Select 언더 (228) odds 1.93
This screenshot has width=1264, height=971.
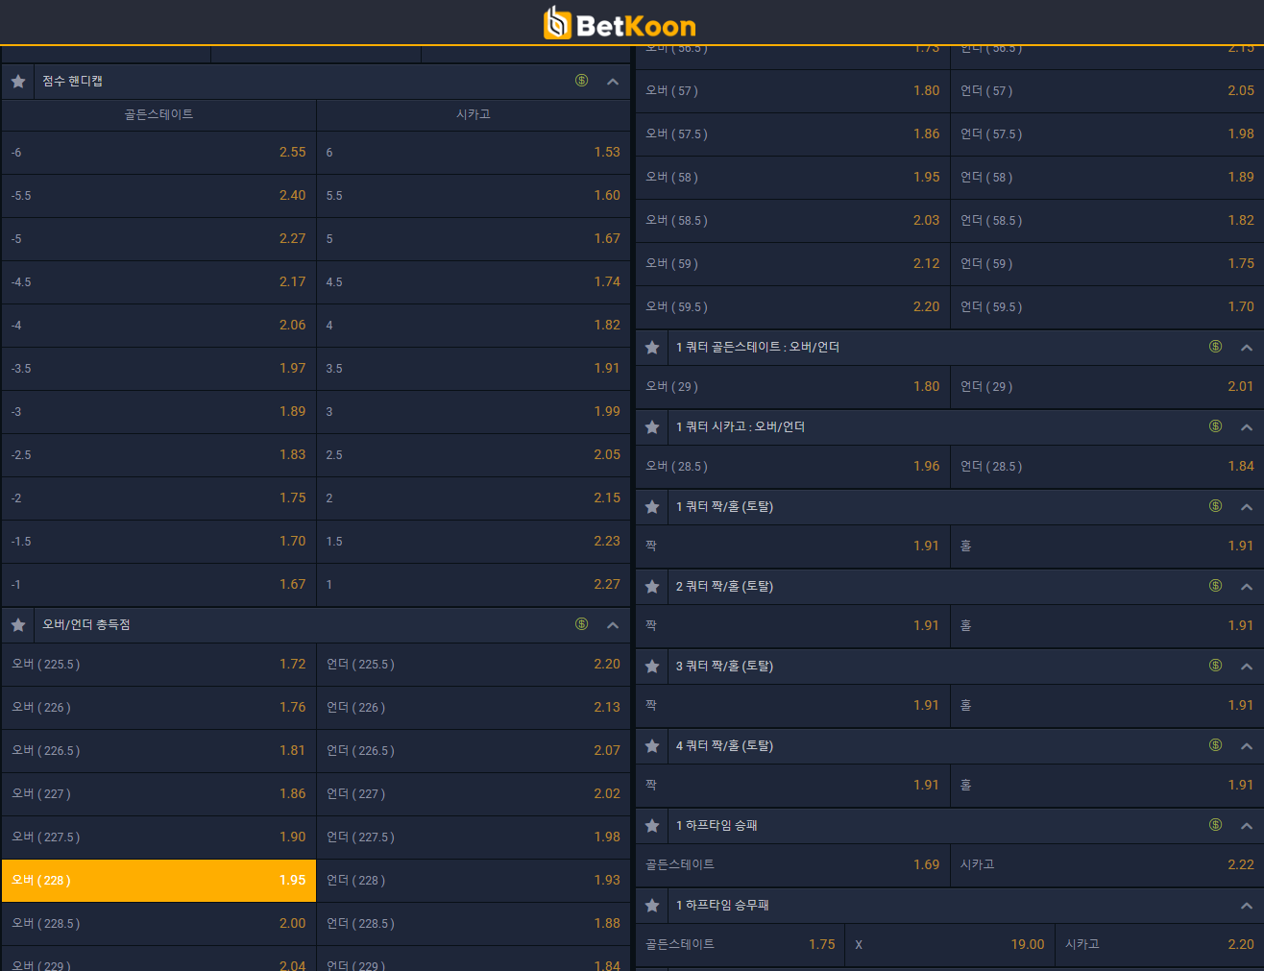pyautogui.click(x=474, y=881)
